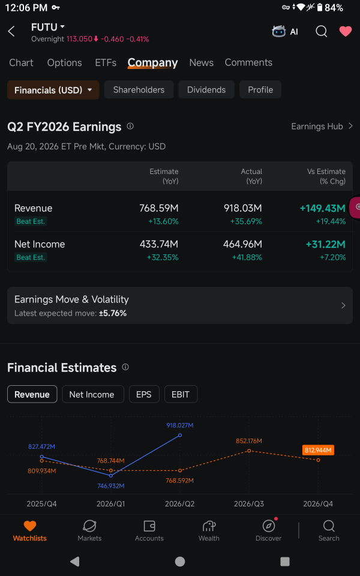Select the Net Income estimate filter

click(92, 394)
